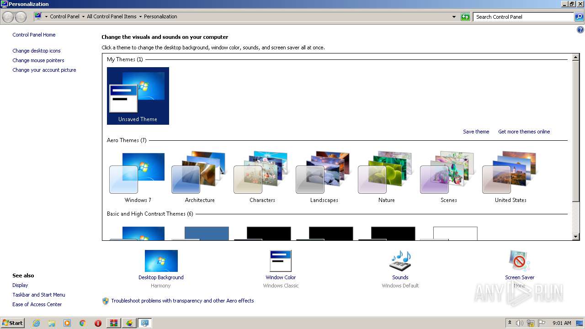585x329 pixels.
Task: Apply the United States theme
Action: click(x=511, y=177)
